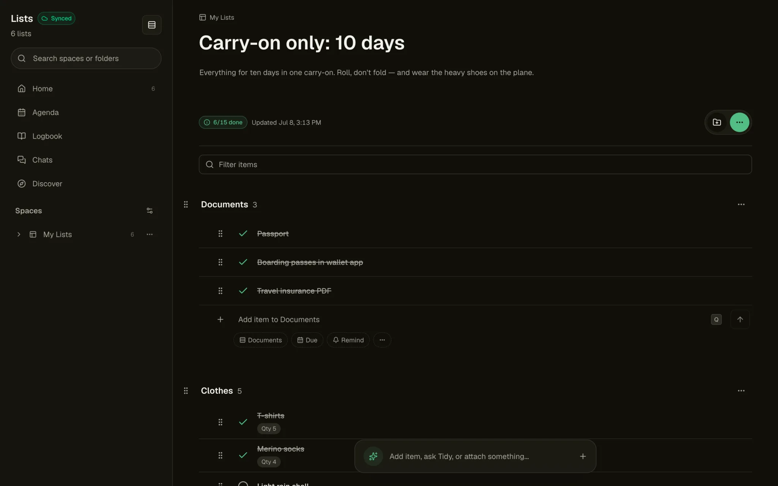Open Discover in the sidebar
778x486 pixels.
pyautogui.click(x=86, y=183)
